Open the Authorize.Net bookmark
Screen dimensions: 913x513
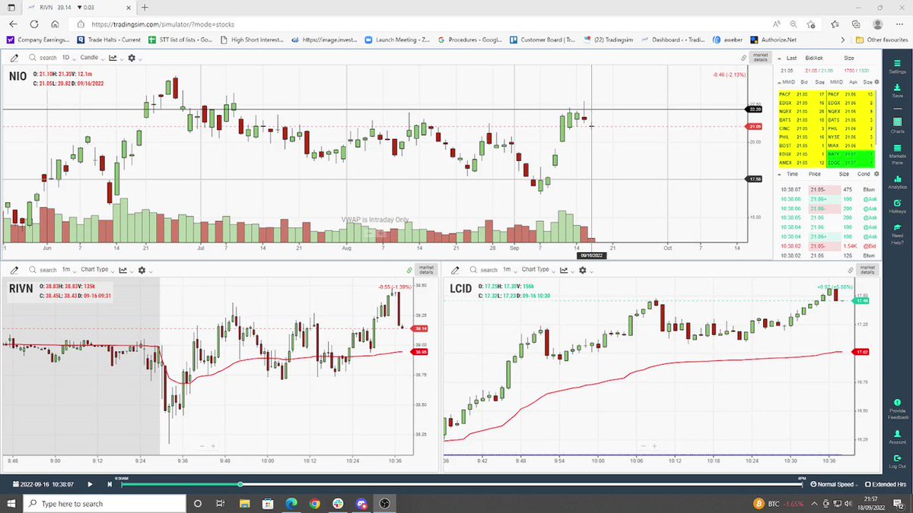[773, 40]
